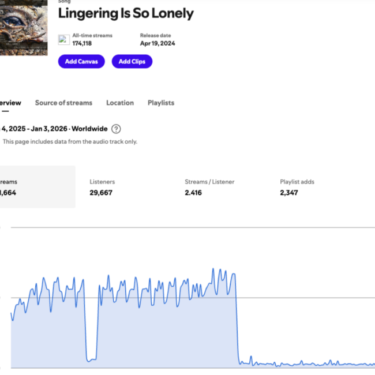Switch to the Overview tab
Viewport: 375px width, 375px height.
point(10,103)
